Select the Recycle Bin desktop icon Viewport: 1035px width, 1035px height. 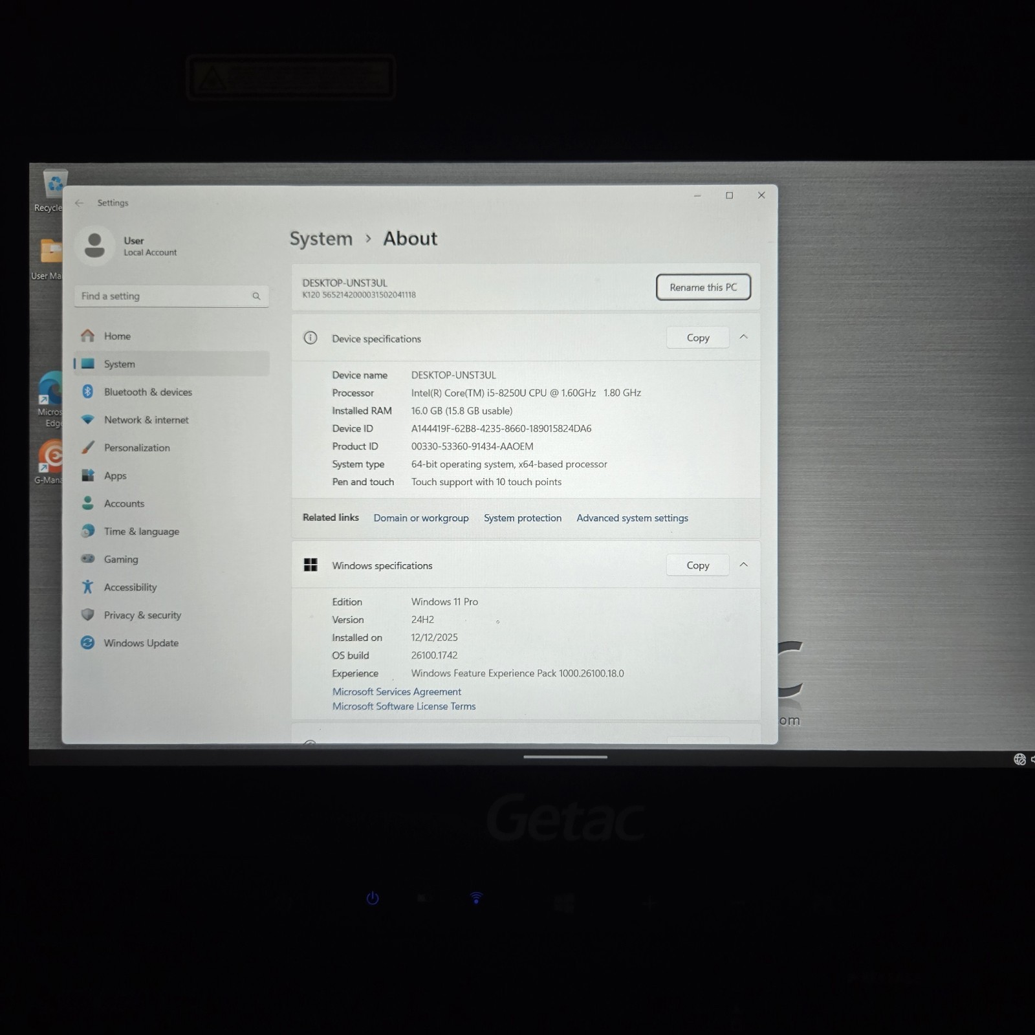pos(53,191)
